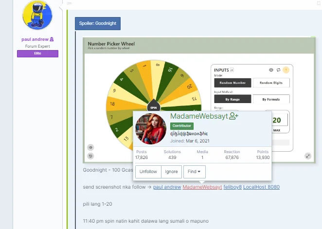Click the eye view icon in INPUTS
Image resolution: width=322 pixels, height=229 pixels.
(x=271, y=70)
